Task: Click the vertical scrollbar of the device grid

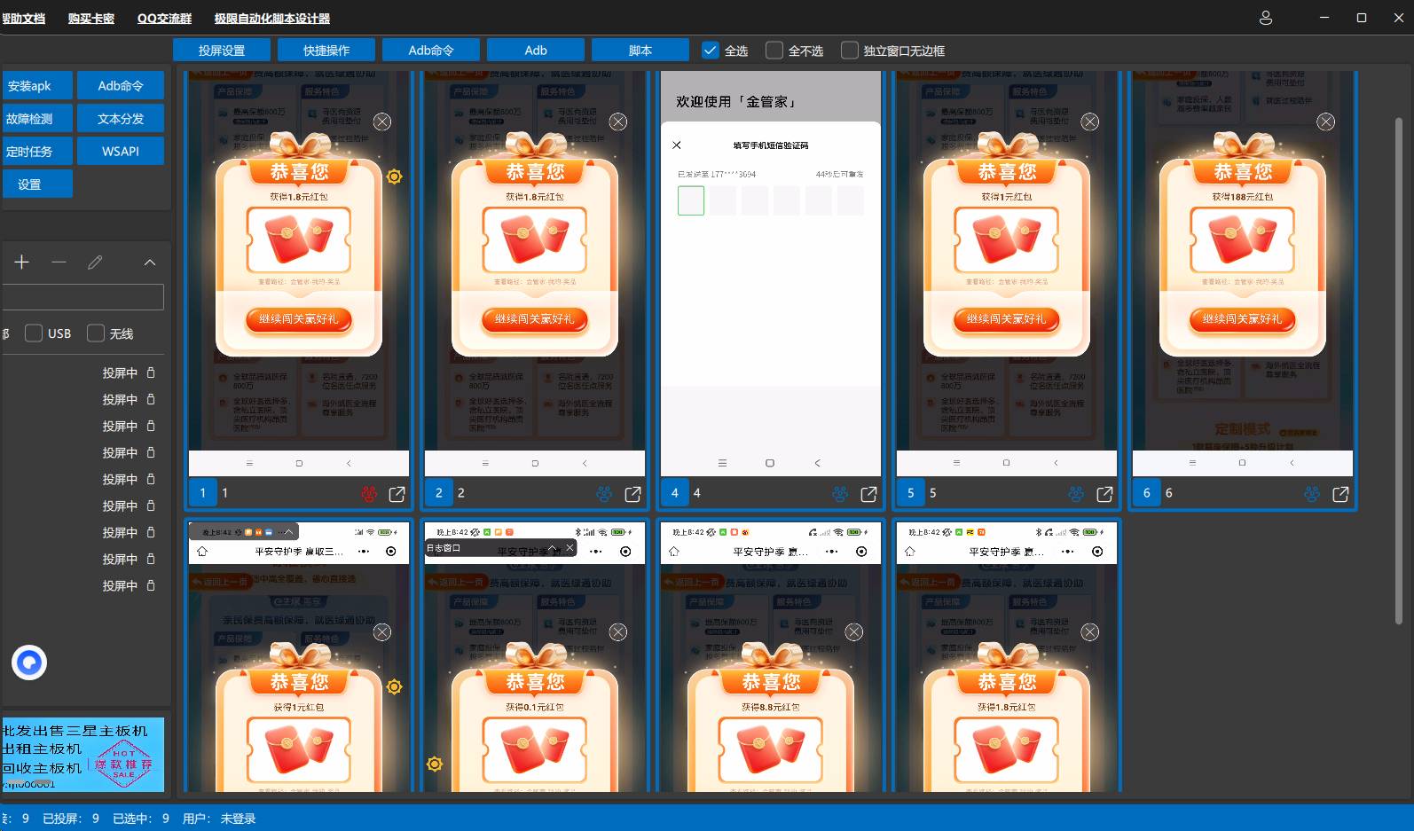Action: pyautogui.click(x=1399, y=355)
